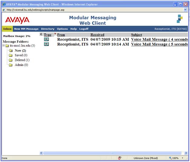Open the Options menu

pyautogui.click(x=62, y=29)
